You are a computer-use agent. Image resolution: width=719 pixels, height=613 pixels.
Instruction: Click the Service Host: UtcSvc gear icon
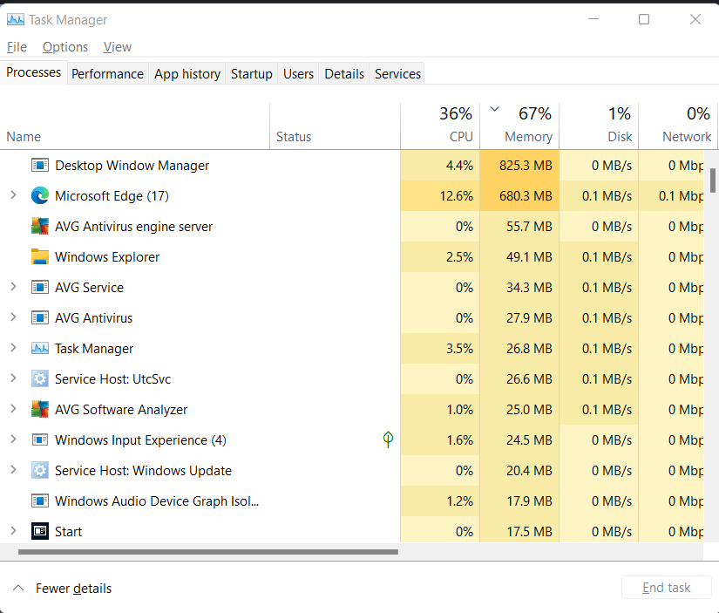40,379
